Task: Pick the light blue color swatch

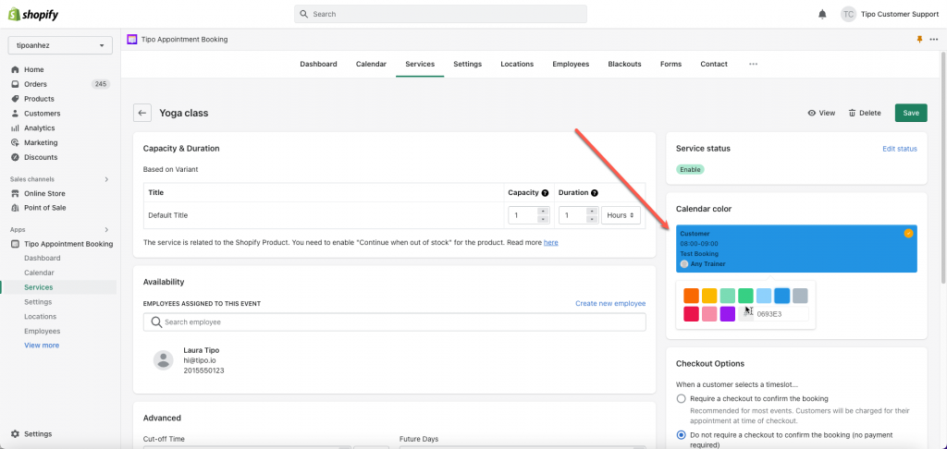Action: [763, 296]
